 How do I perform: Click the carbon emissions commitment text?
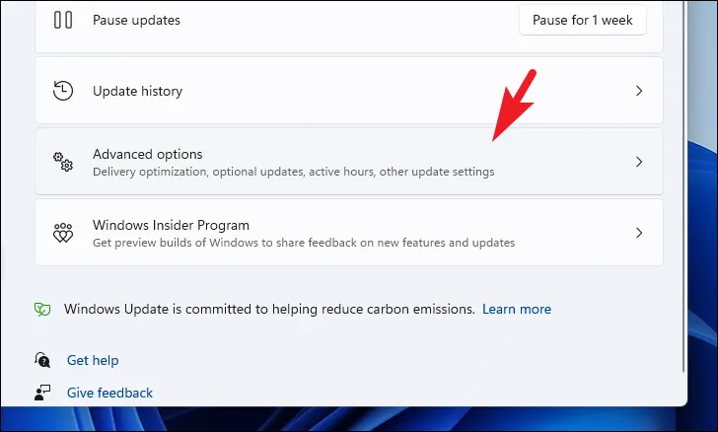click(x=269, y=310)
